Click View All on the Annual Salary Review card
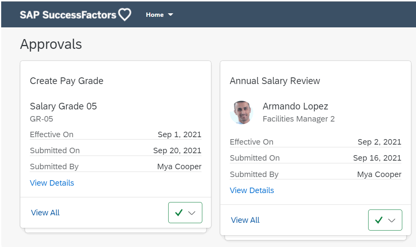The width and height of the screenshot is (416, 247). [x=245, y=220]
